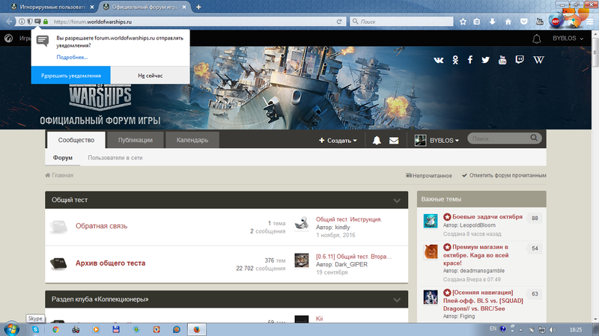Image resolution: width=599 pixels, height=336 pixels.
Task: Open the Обратная связь forum
Action: (101, 226)
